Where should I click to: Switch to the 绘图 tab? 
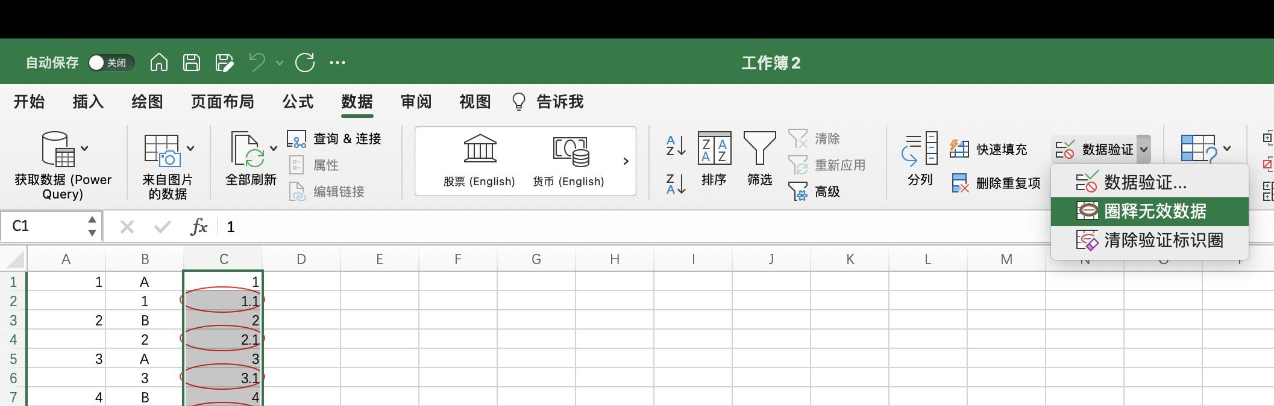point(148,102)
